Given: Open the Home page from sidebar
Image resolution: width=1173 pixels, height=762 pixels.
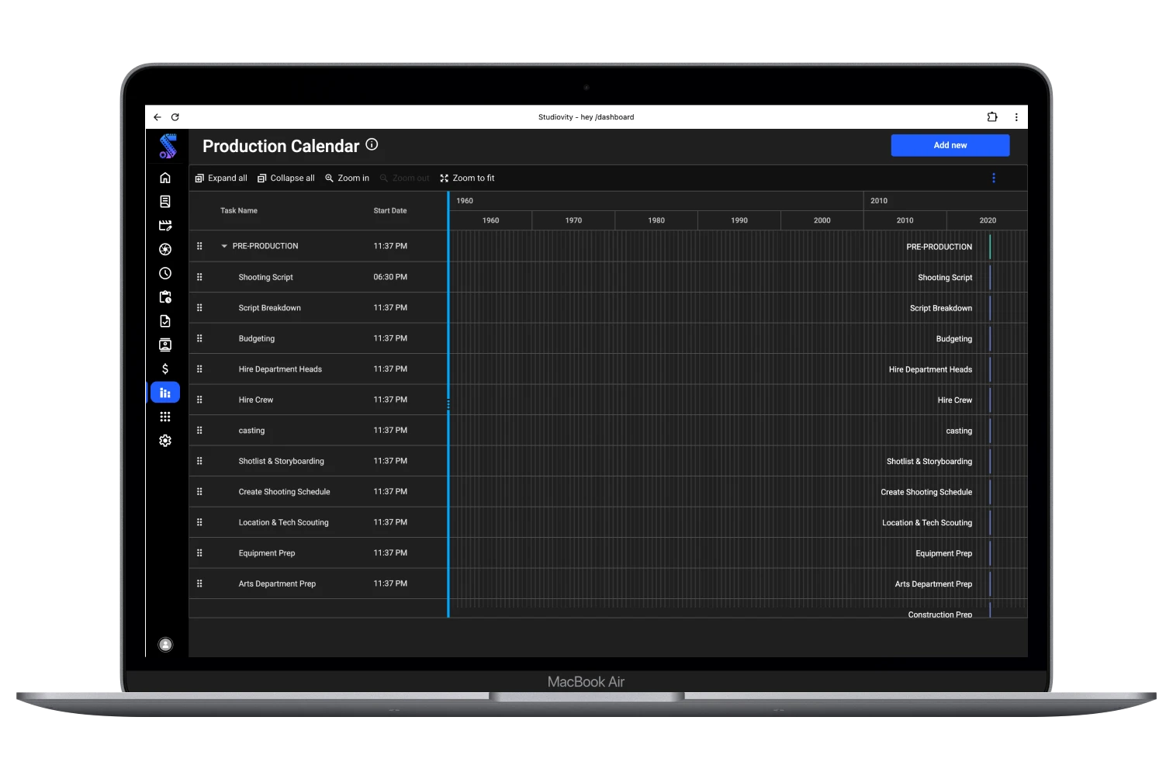Looking at the screenshot, I should [x=165, y=178].
